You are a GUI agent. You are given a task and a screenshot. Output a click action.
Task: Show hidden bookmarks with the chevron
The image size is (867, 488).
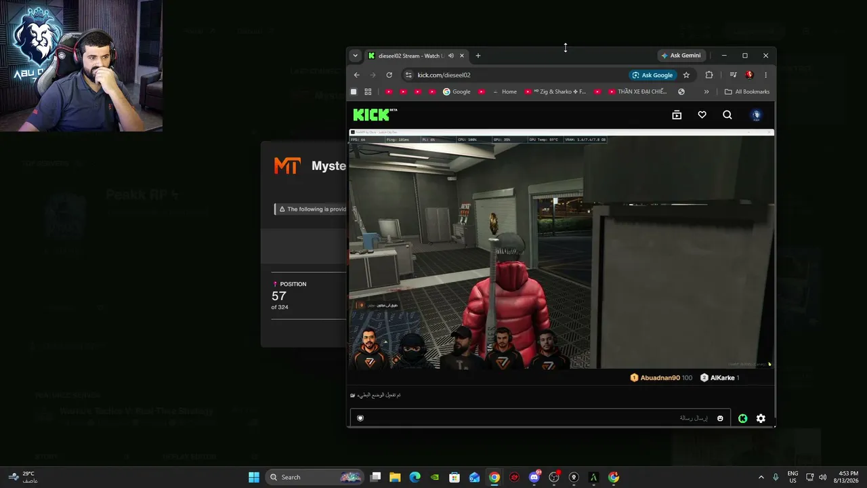click(x=706, y=91)
